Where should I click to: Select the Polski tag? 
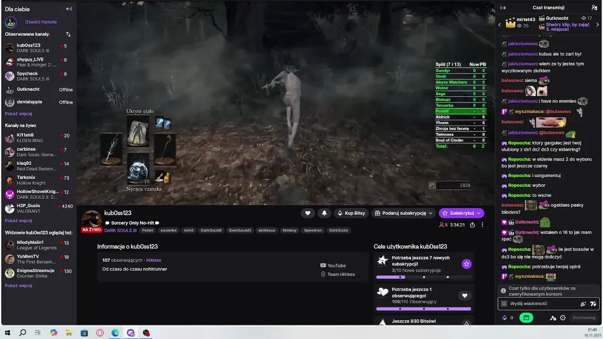(x=147, y=231)
